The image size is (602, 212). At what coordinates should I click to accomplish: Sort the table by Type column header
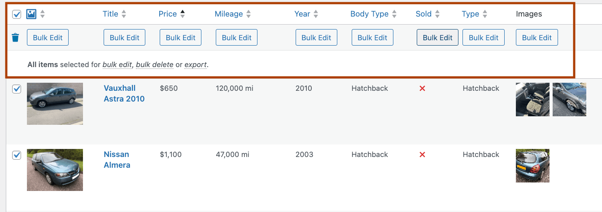pyautogui.click(x=470, y=14)
